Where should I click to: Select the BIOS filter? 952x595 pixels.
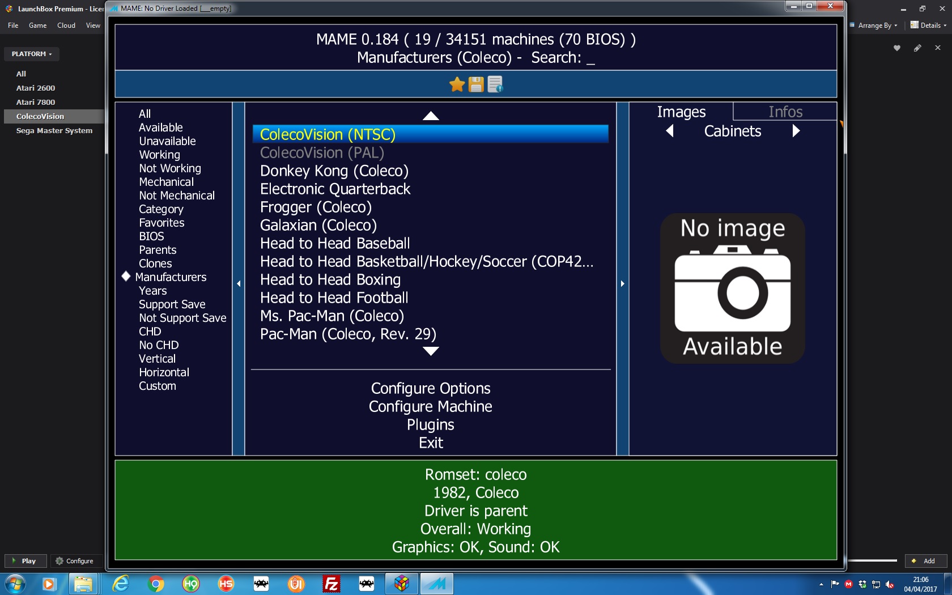(151, 236)
